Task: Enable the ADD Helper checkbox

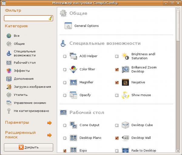Action: tap(65, 56)
